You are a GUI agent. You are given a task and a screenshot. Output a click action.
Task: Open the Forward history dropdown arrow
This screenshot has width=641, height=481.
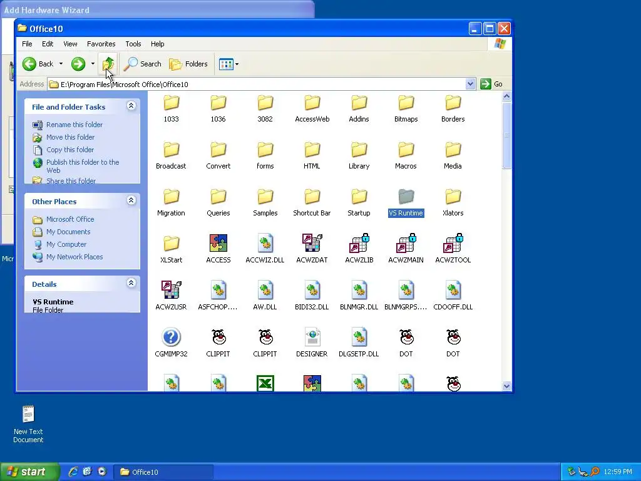pos(93,64)
